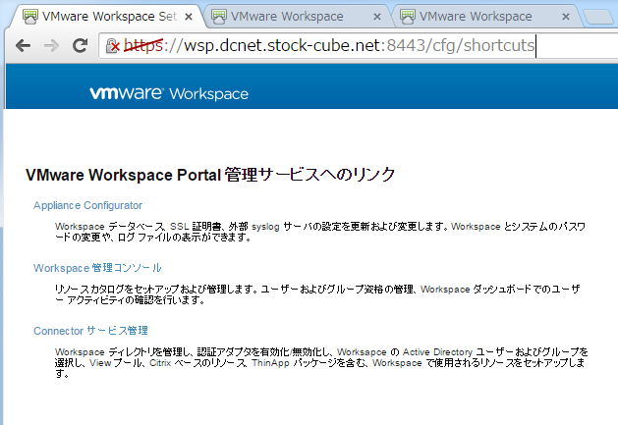The height and width of the screenshot is (425, 618).
Task: Close the third VMware Workspace tab
Action: click(563, 17)
